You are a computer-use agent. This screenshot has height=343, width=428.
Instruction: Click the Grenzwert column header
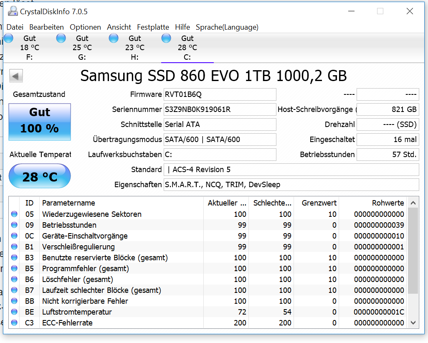[x=317, y=203]
